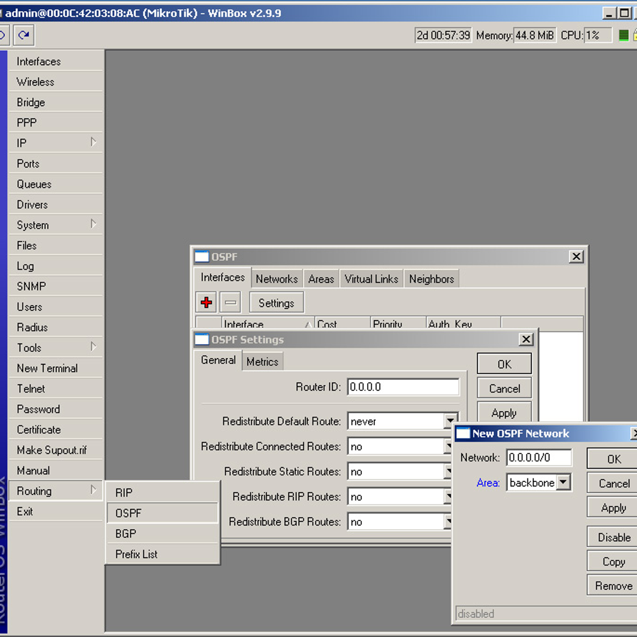The height and width of the screenshot is (637, 637).
Task: Click the minus remove icon in OSPF window
Action: point(231,303)
